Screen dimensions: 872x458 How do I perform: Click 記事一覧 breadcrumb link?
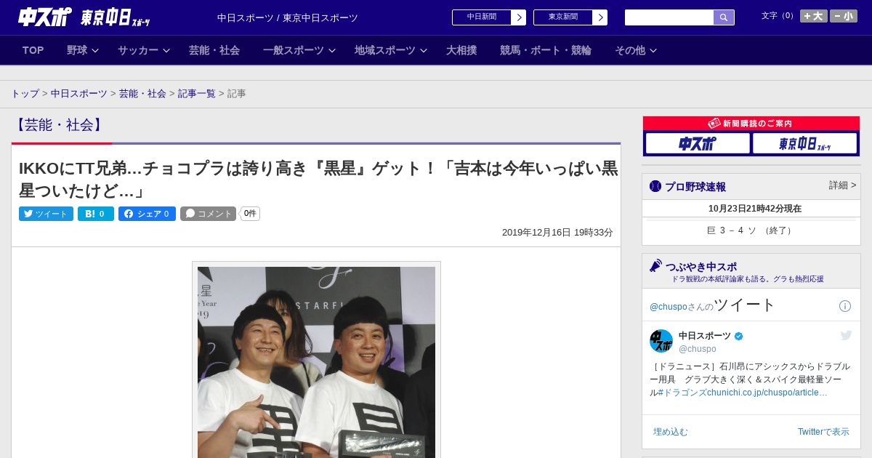pos(197,94)
